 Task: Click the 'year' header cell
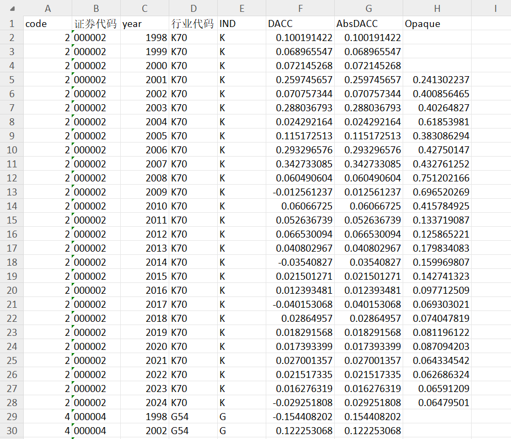pos(144,24)
